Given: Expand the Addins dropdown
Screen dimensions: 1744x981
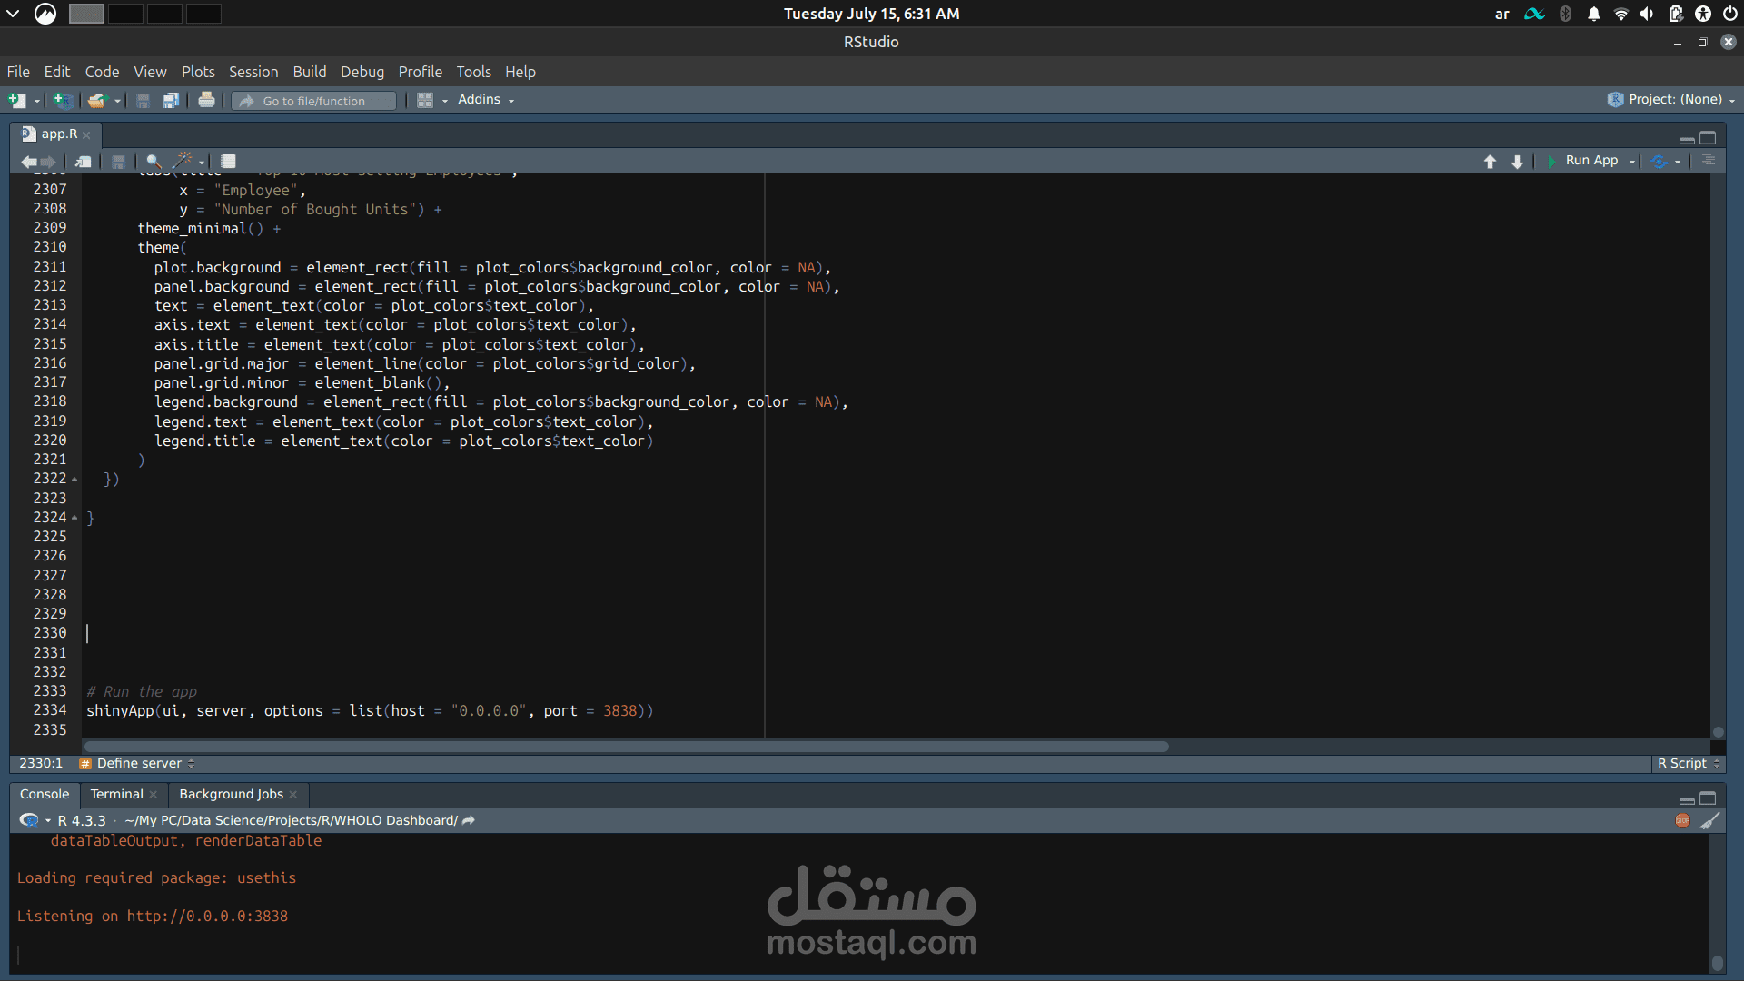Looking at the screenshot, I should pyautogui.click(x=486, y=100).
